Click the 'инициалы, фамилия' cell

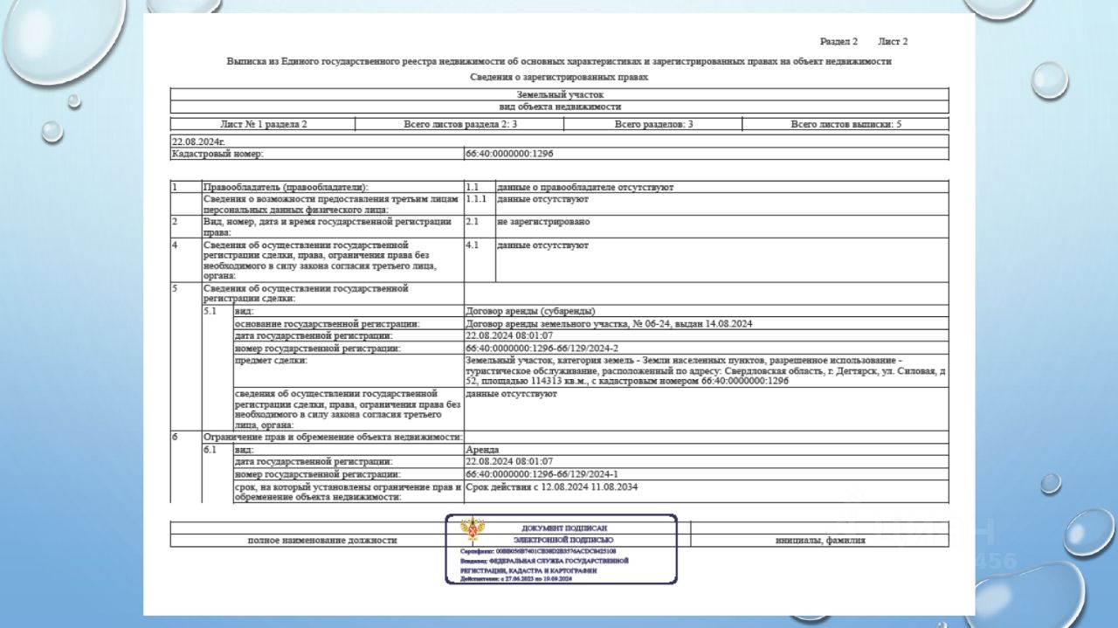coord(820,540)
